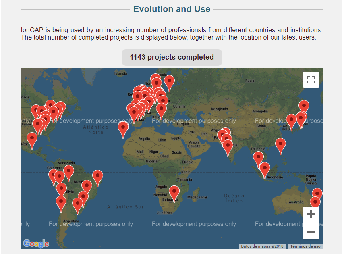
Task: Click the Islandia map label
Action: point(120,73)
